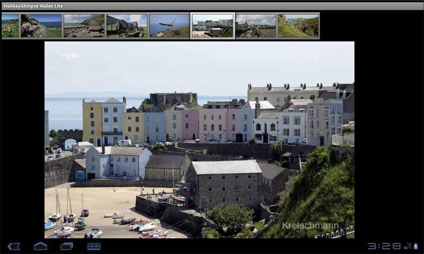Tap the Android home icon

41,246
